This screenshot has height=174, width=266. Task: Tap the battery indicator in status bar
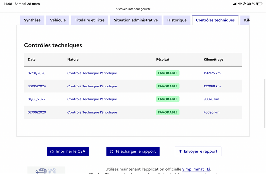(260, 4)
